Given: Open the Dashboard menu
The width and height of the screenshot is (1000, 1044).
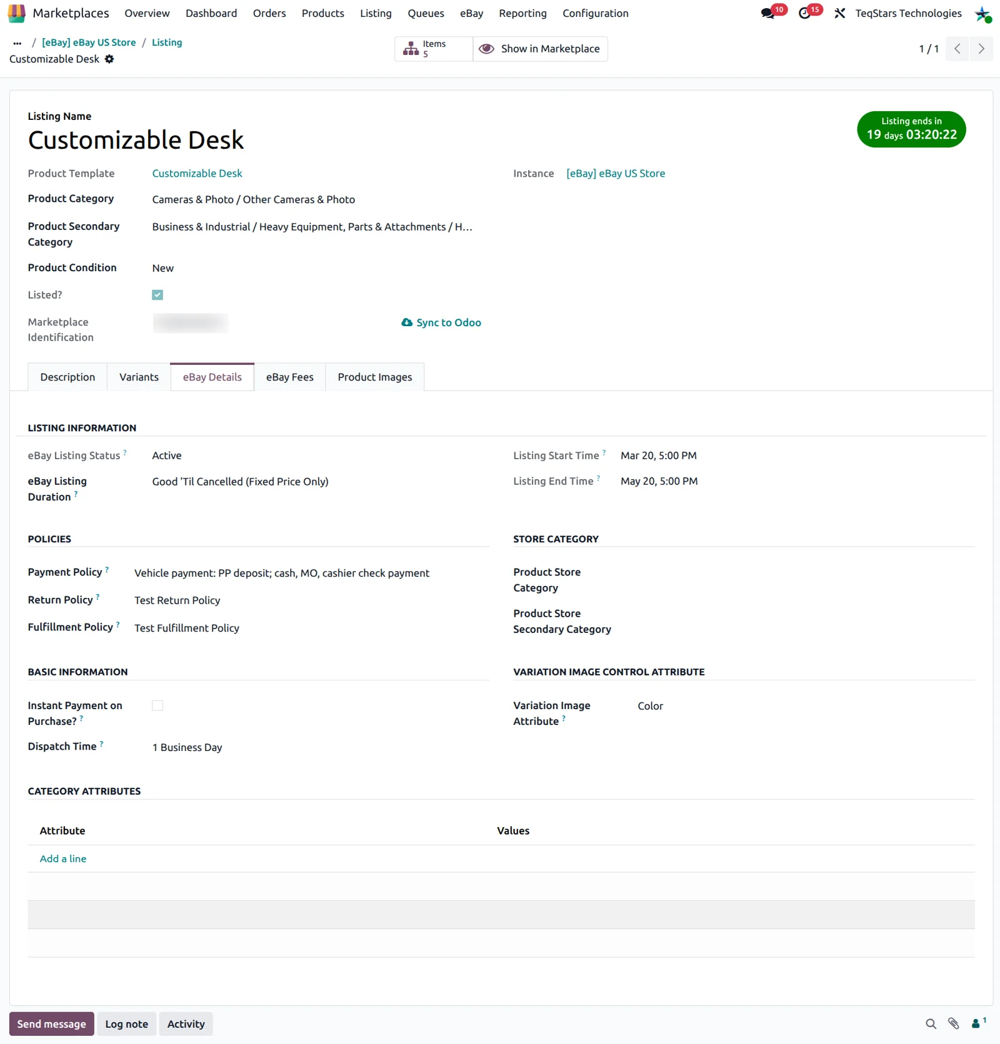Looking at the screenshot, I should (x=211, y=13).
